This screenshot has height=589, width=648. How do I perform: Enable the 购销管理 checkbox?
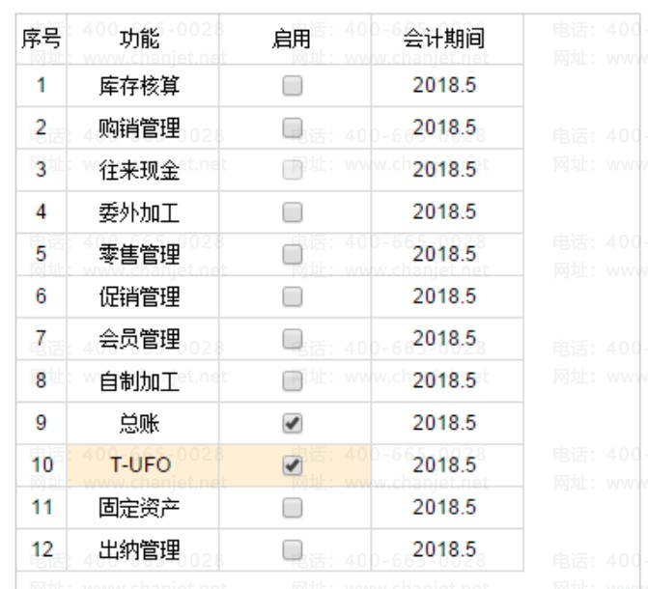292,128
